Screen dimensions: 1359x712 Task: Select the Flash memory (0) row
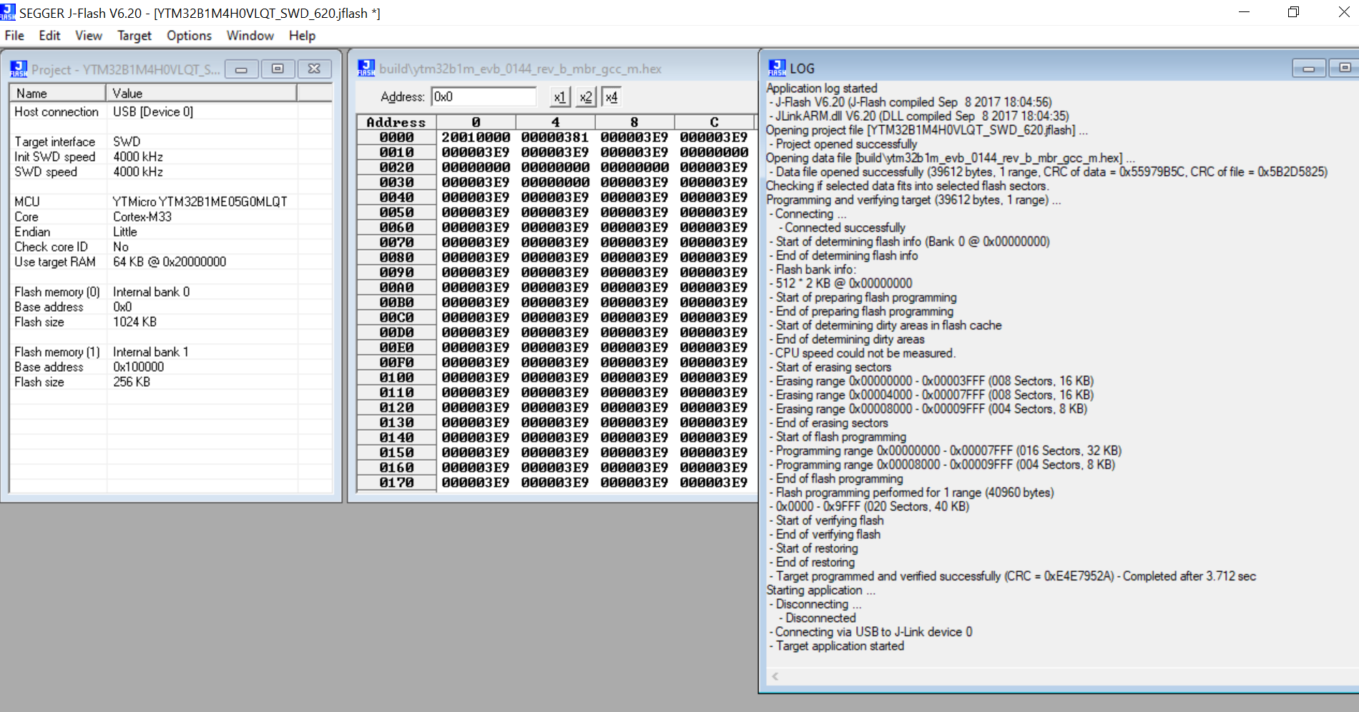[171, 292]
